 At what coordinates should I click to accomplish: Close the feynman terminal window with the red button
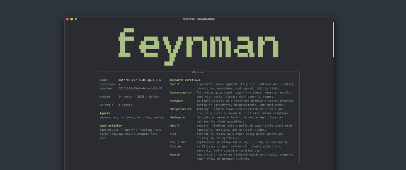pos(67,19)
